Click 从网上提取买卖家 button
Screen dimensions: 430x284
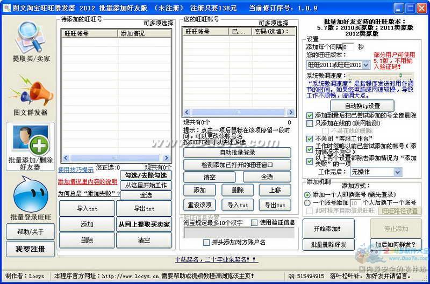(x=144, y=224)
